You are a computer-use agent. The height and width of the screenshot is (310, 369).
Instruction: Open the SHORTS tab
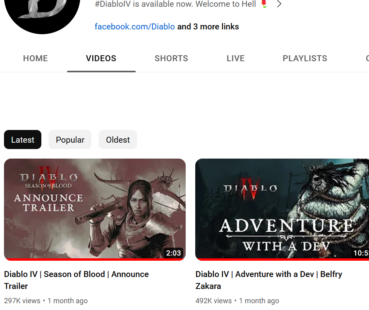(x=171, y=58)
